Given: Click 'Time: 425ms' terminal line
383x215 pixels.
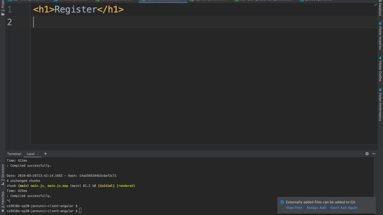Looking at the screenshot, I should coord(17,191).
